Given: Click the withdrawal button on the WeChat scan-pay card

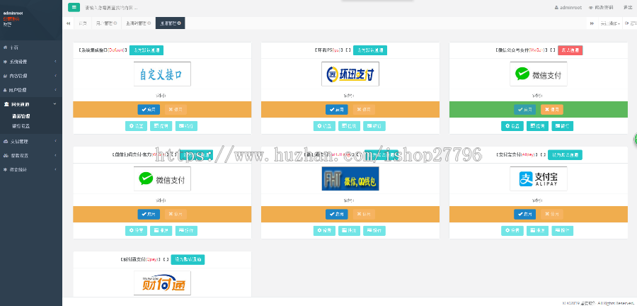Looking at the screenshot, I should coord(161,231).
